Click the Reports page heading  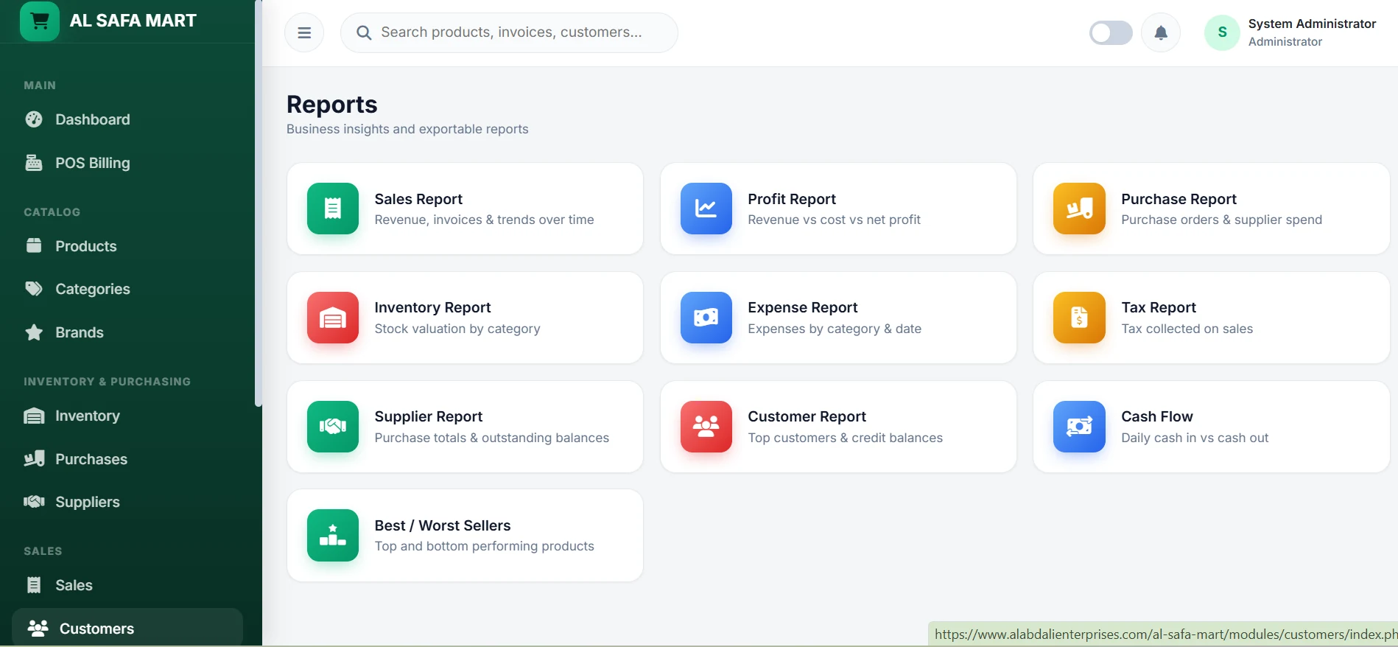332,105
